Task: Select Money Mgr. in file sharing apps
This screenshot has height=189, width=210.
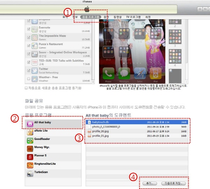Action: (x=53, y=148)
